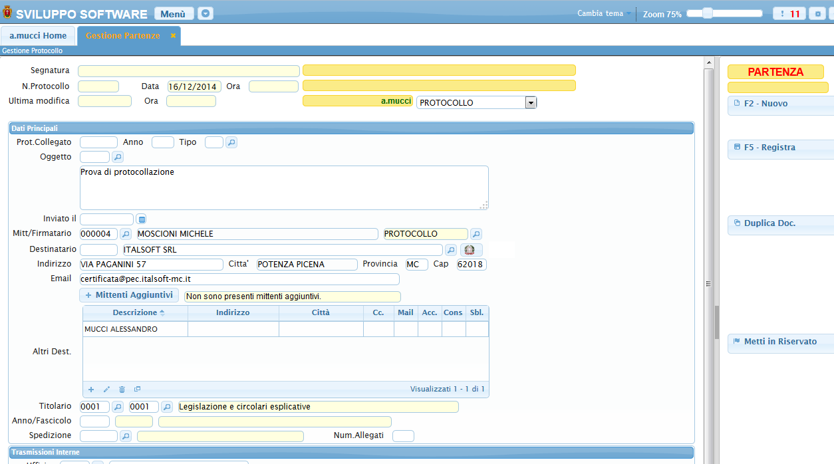The height and width of the screenshot is (464, 834).
Task: Click the Oggetto search magnifier icon
Action: [x=117, y=157]
